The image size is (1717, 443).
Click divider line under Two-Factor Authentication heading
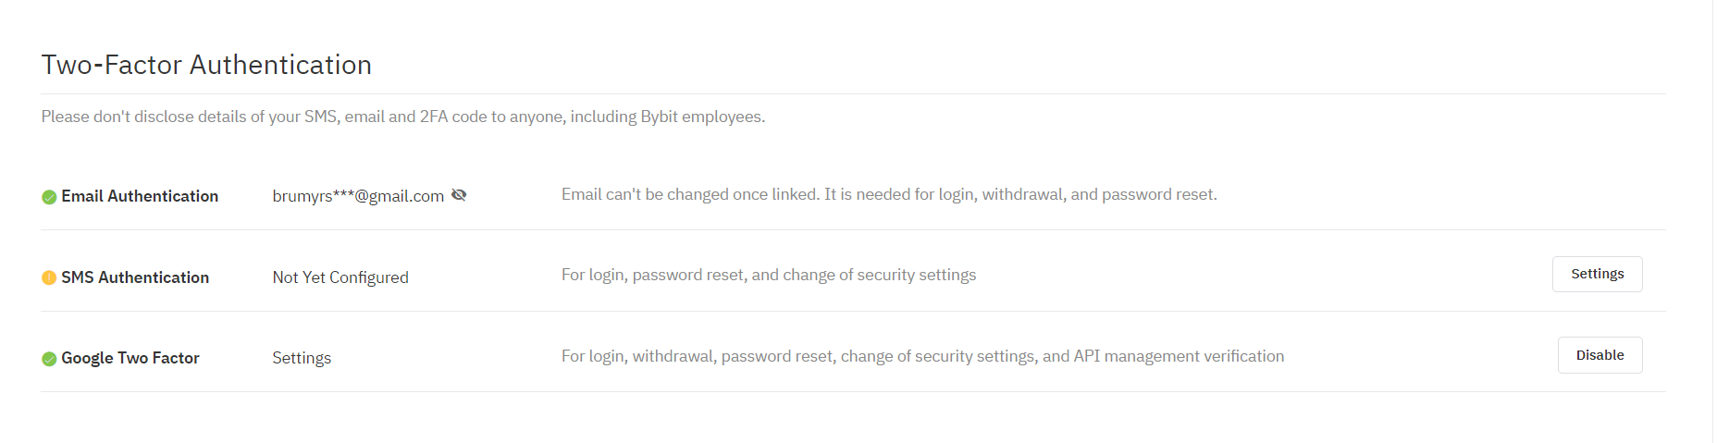pos(853,93)
